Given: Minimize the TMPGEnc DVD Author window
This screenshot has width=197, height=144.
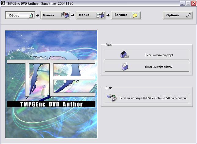Looking at the screenshot, I should pyautogui.click(x=182, y=3).
